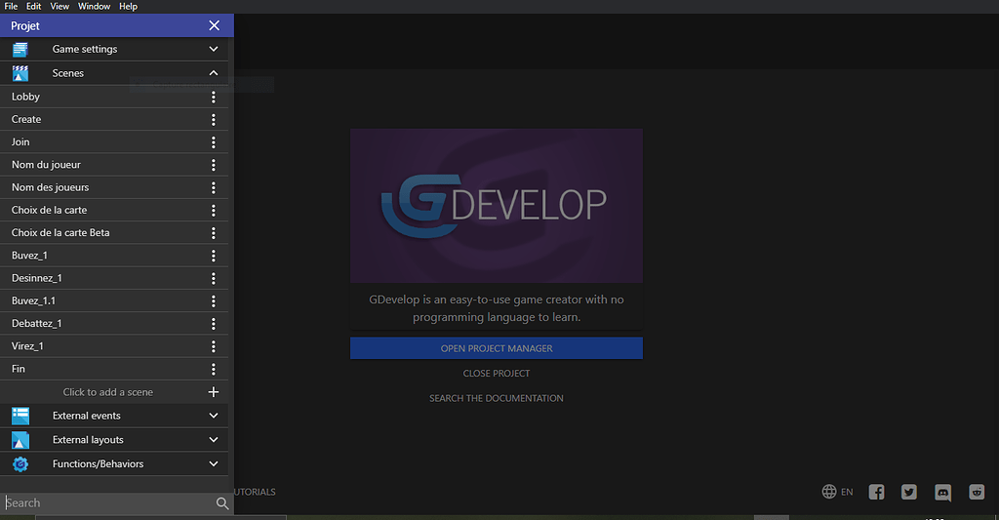
Task: Close the Projet panel with the X
Action: click(x=214, y=25)
